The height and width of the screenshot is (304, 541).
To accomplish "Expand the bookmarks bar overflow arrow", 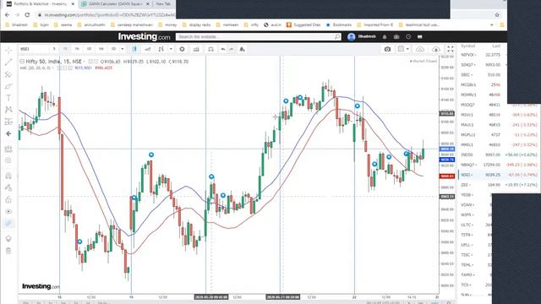I will [x=492, y=24].
